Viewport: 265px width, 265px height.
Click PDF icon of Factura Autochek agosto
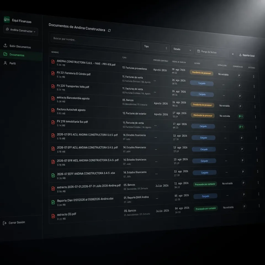point(53,110)
